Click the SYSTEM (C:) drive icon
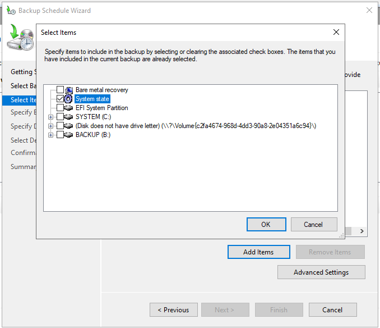 click(69, 117)
